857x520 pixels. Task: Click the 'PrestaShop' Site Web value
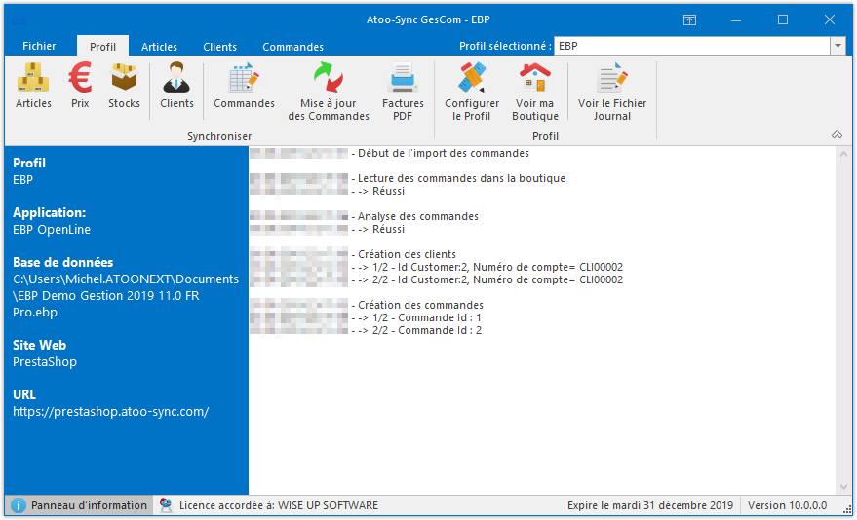tap(45, 362)
